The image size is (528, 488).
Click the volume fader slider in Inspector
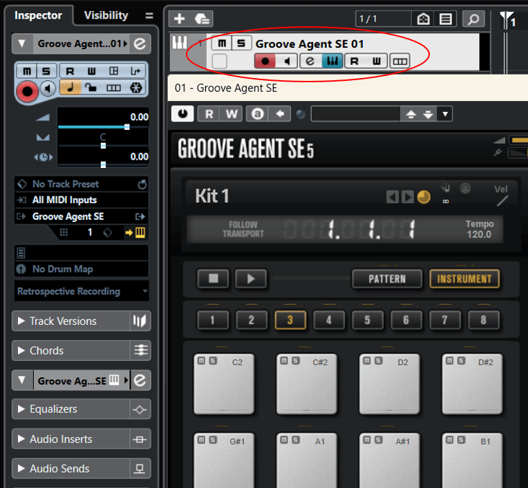pos(126,127)
